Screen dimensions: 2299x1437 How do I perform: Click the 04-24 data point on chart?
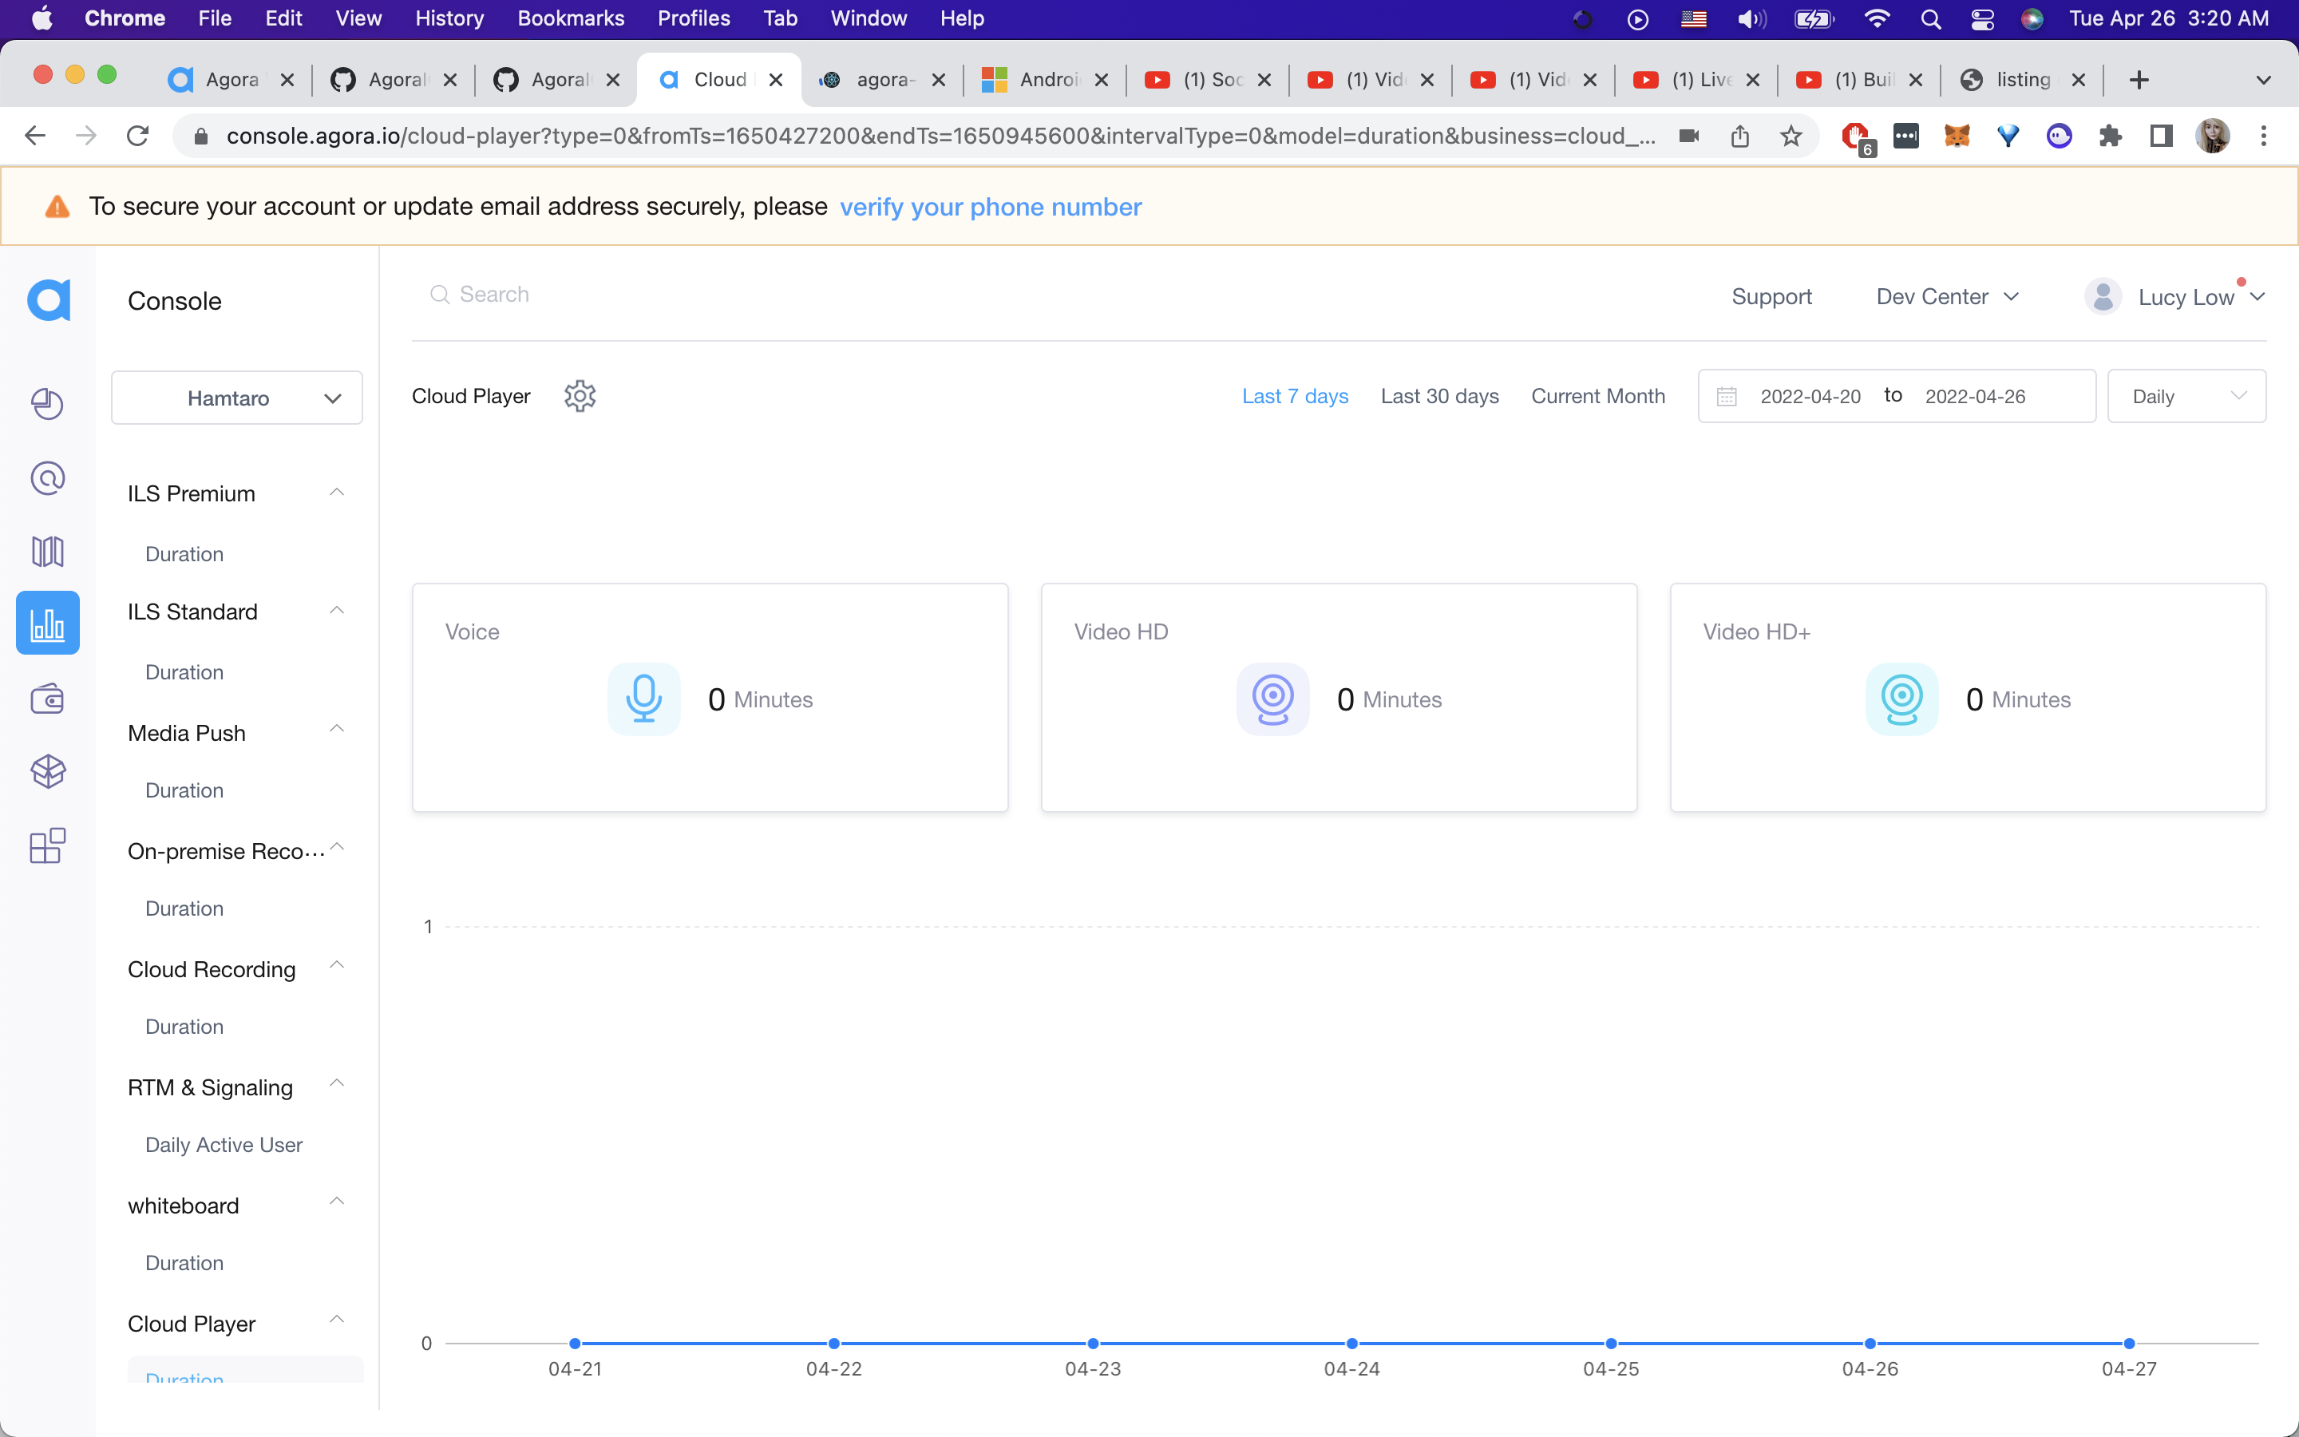click(1351, 1343)
